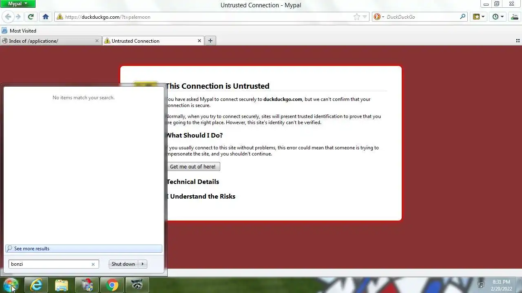
Task: Click the search magnifier icon
Action: pyautogui.click(x=463, y=17)
